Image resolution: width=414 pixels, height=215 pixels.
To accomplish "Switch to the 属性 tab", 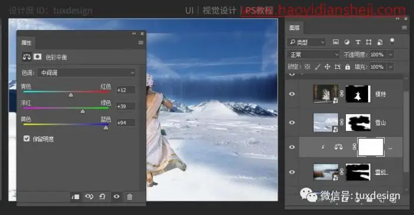I will [x=26, y=42].
